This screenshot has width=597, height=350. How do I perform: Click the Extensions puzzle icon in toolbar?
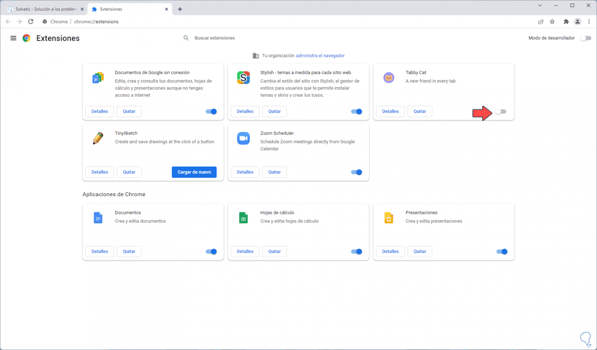click(x=566, y=22)
